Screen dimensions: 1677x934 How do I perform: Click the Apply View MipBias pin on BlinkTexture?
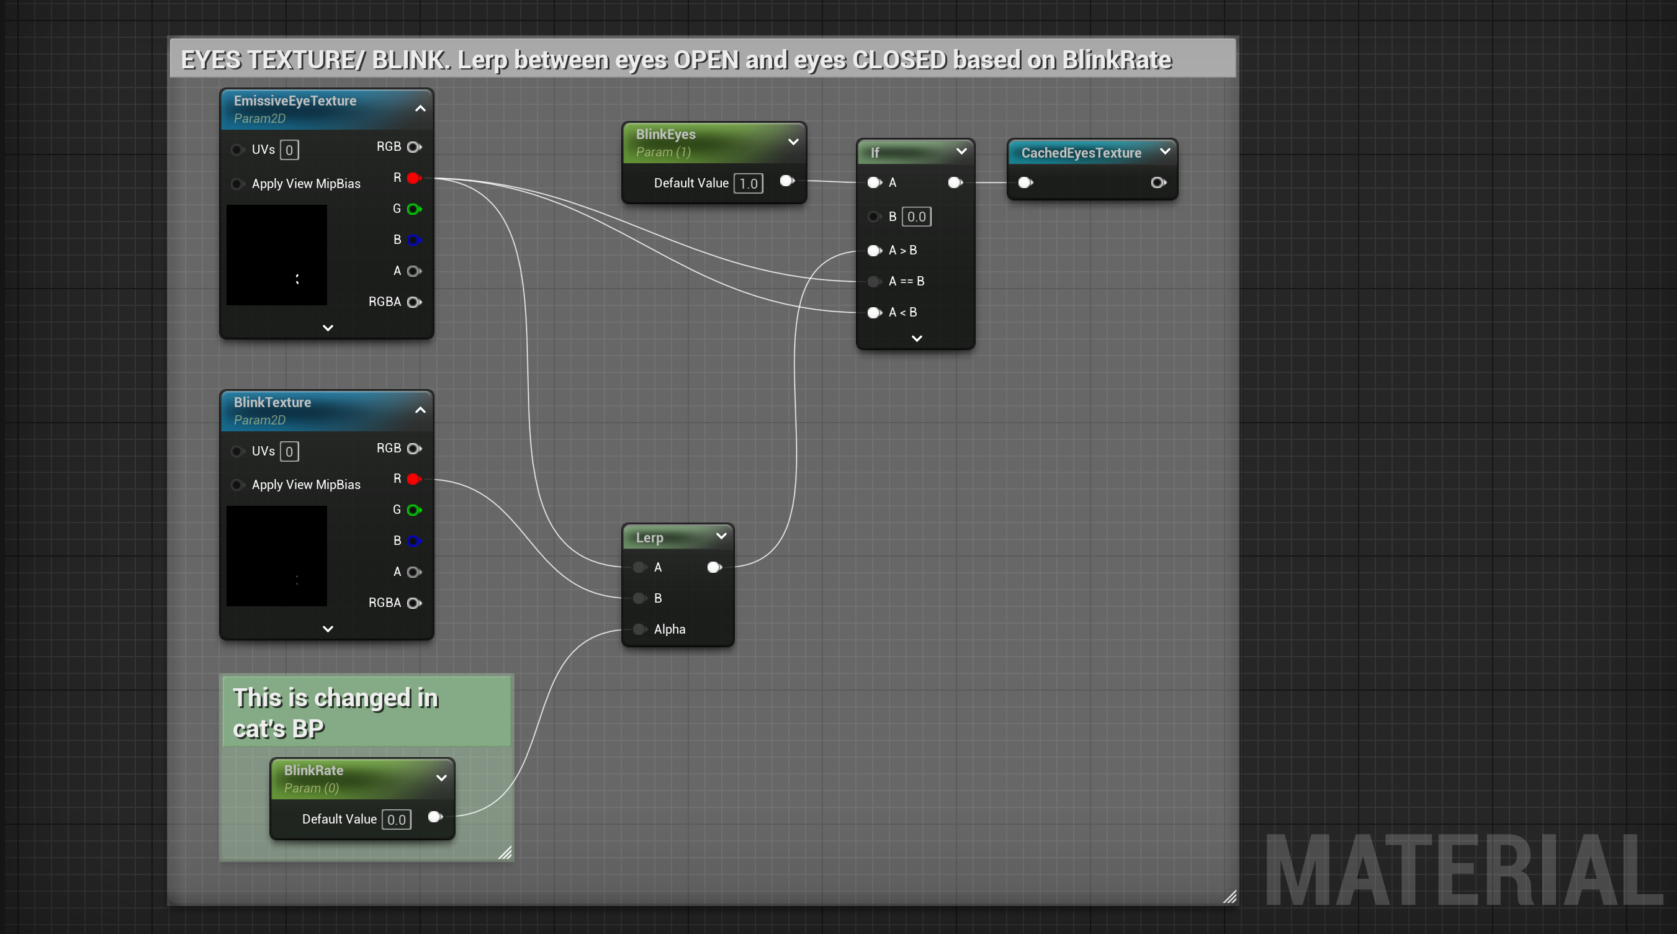237,485
